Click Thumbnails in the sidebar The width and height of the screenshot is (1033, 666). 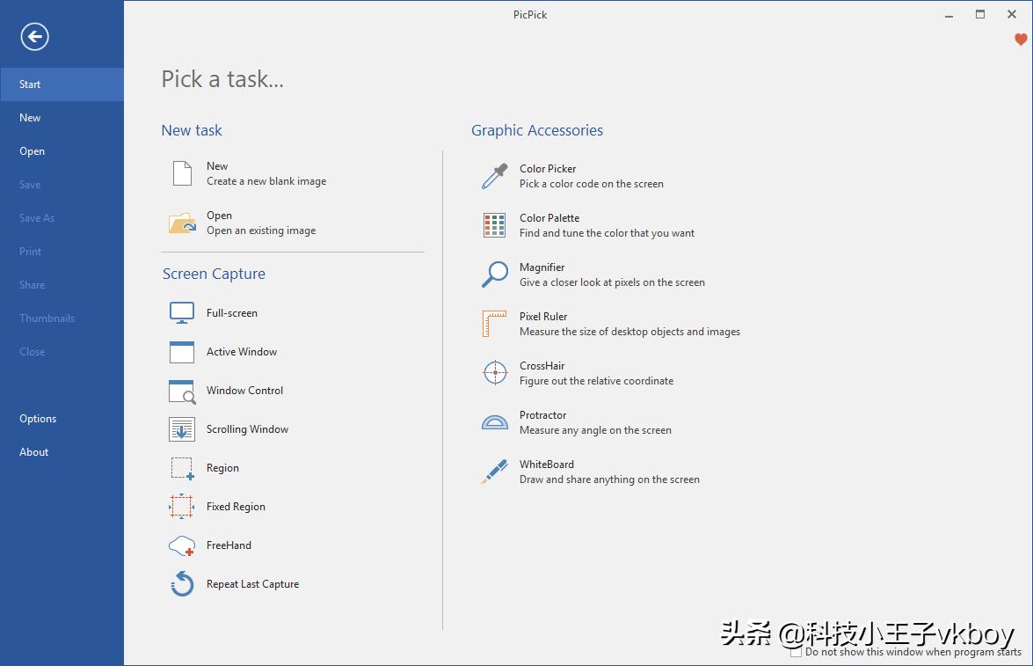click(x=62, y=318)
